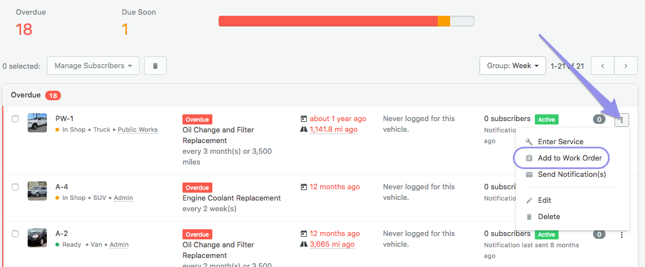Choose Add to Work Order
Image resolution: width=645 pixels, height=267 pixels.
coord(569,158)
